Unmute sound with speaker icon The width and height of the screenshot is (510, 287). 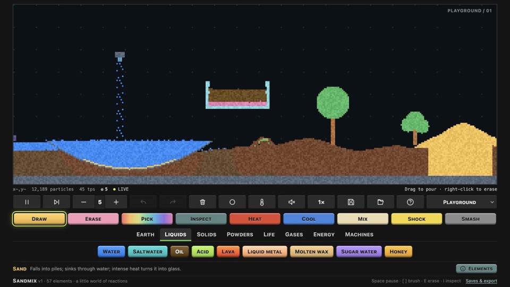(x=292, y=202)
